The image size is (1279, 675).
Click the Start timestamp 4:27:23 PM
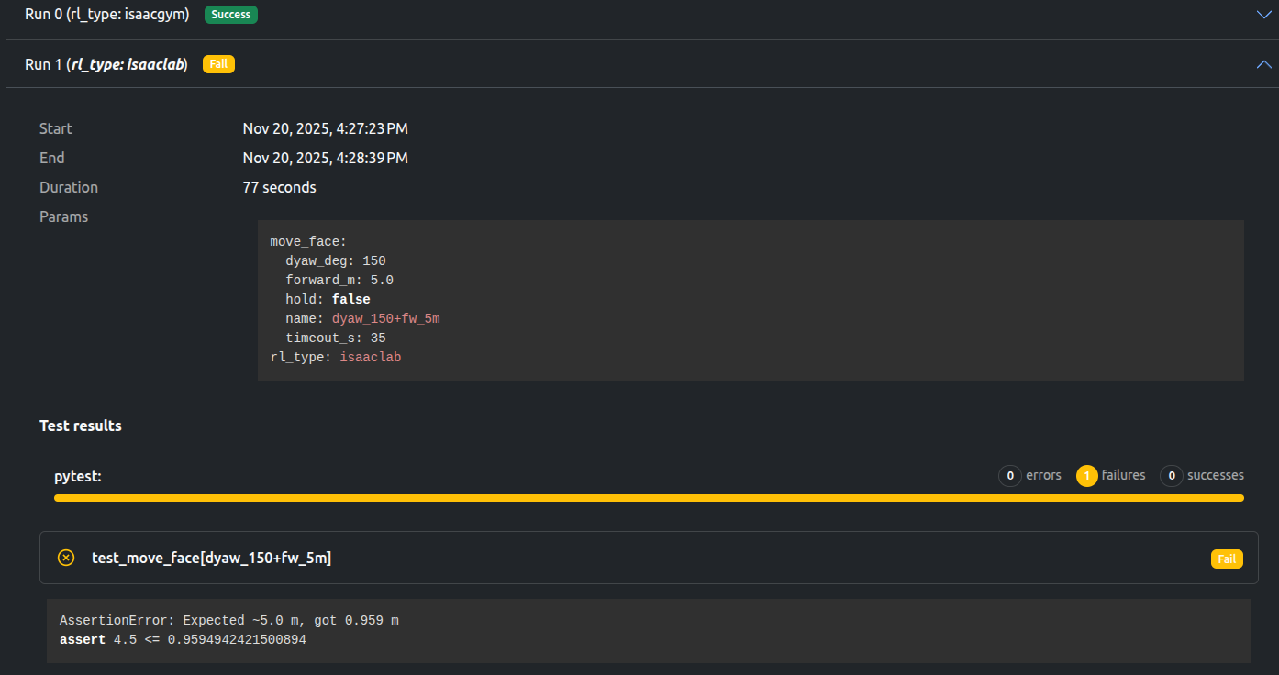click(x=325, y=128)
